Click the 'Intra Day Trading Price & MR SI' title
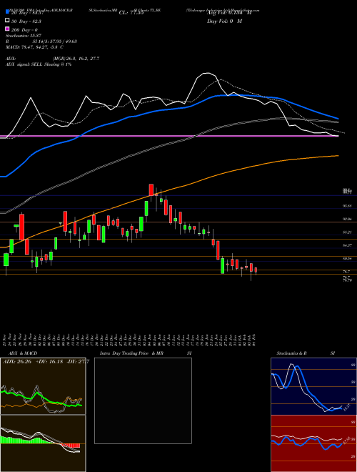 pyautogui.click(x=146, y=353)
